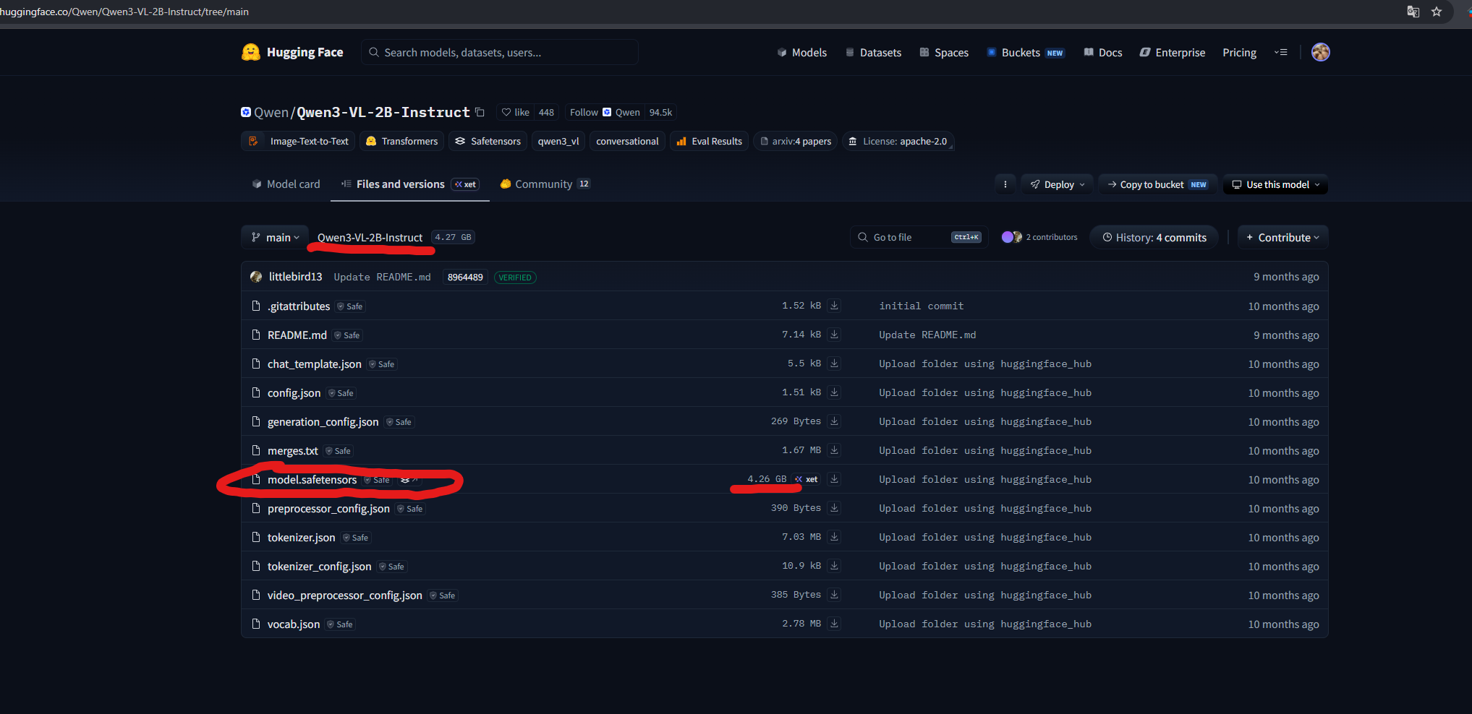Download tokenizer_config.json via download icon

[x=834, y=566]
